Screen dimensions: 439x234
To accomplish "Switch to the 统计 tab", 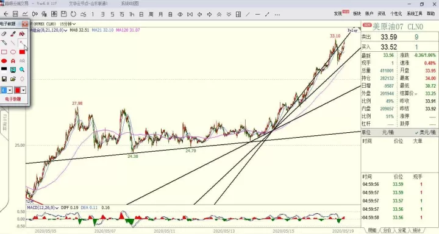I will (x=416, y=230).
